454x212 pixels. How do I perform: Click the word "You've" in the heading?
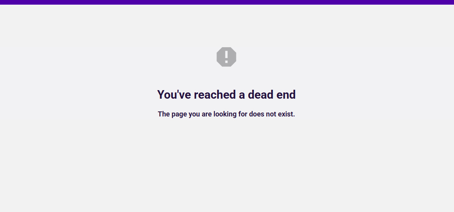174,95
